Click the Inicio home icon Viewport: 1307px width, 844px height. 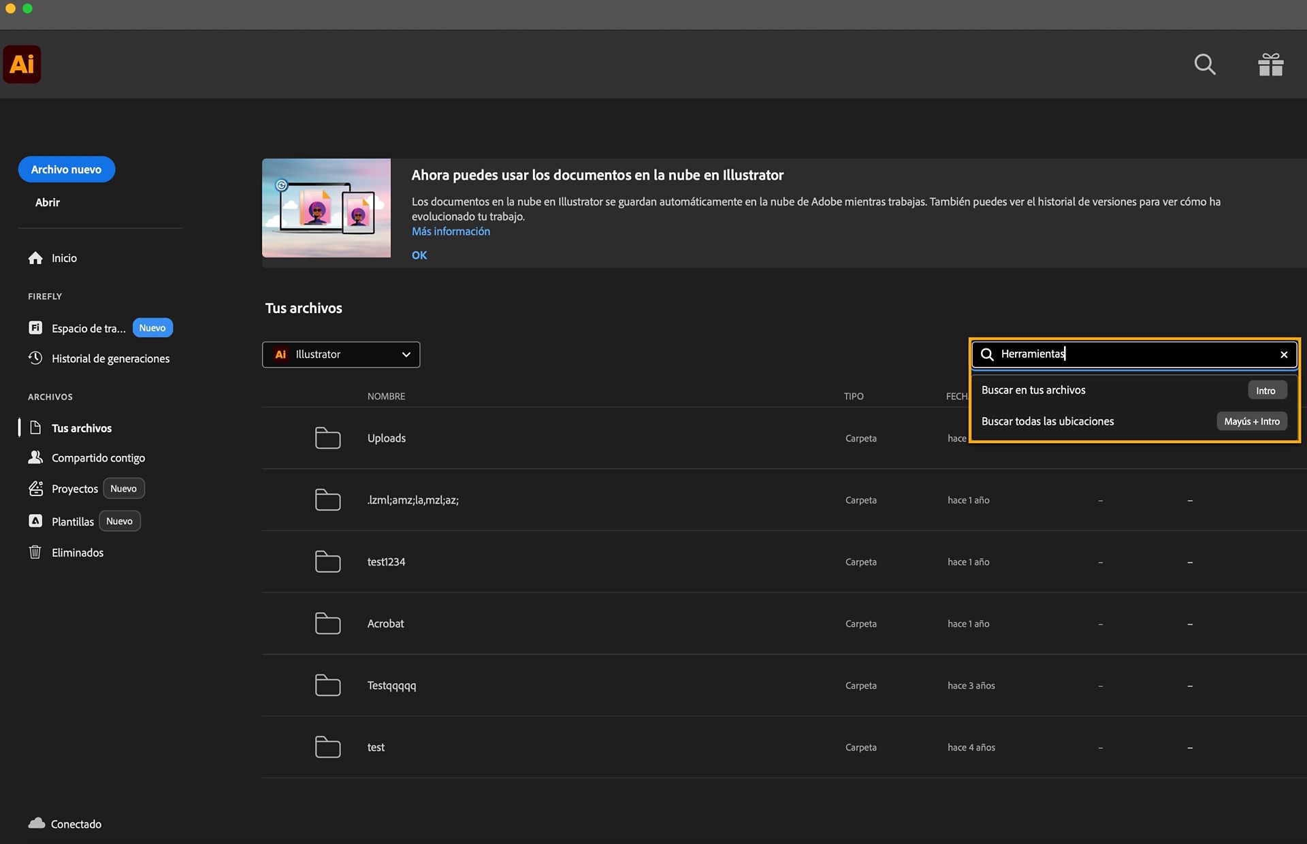[x=35, y=258]
